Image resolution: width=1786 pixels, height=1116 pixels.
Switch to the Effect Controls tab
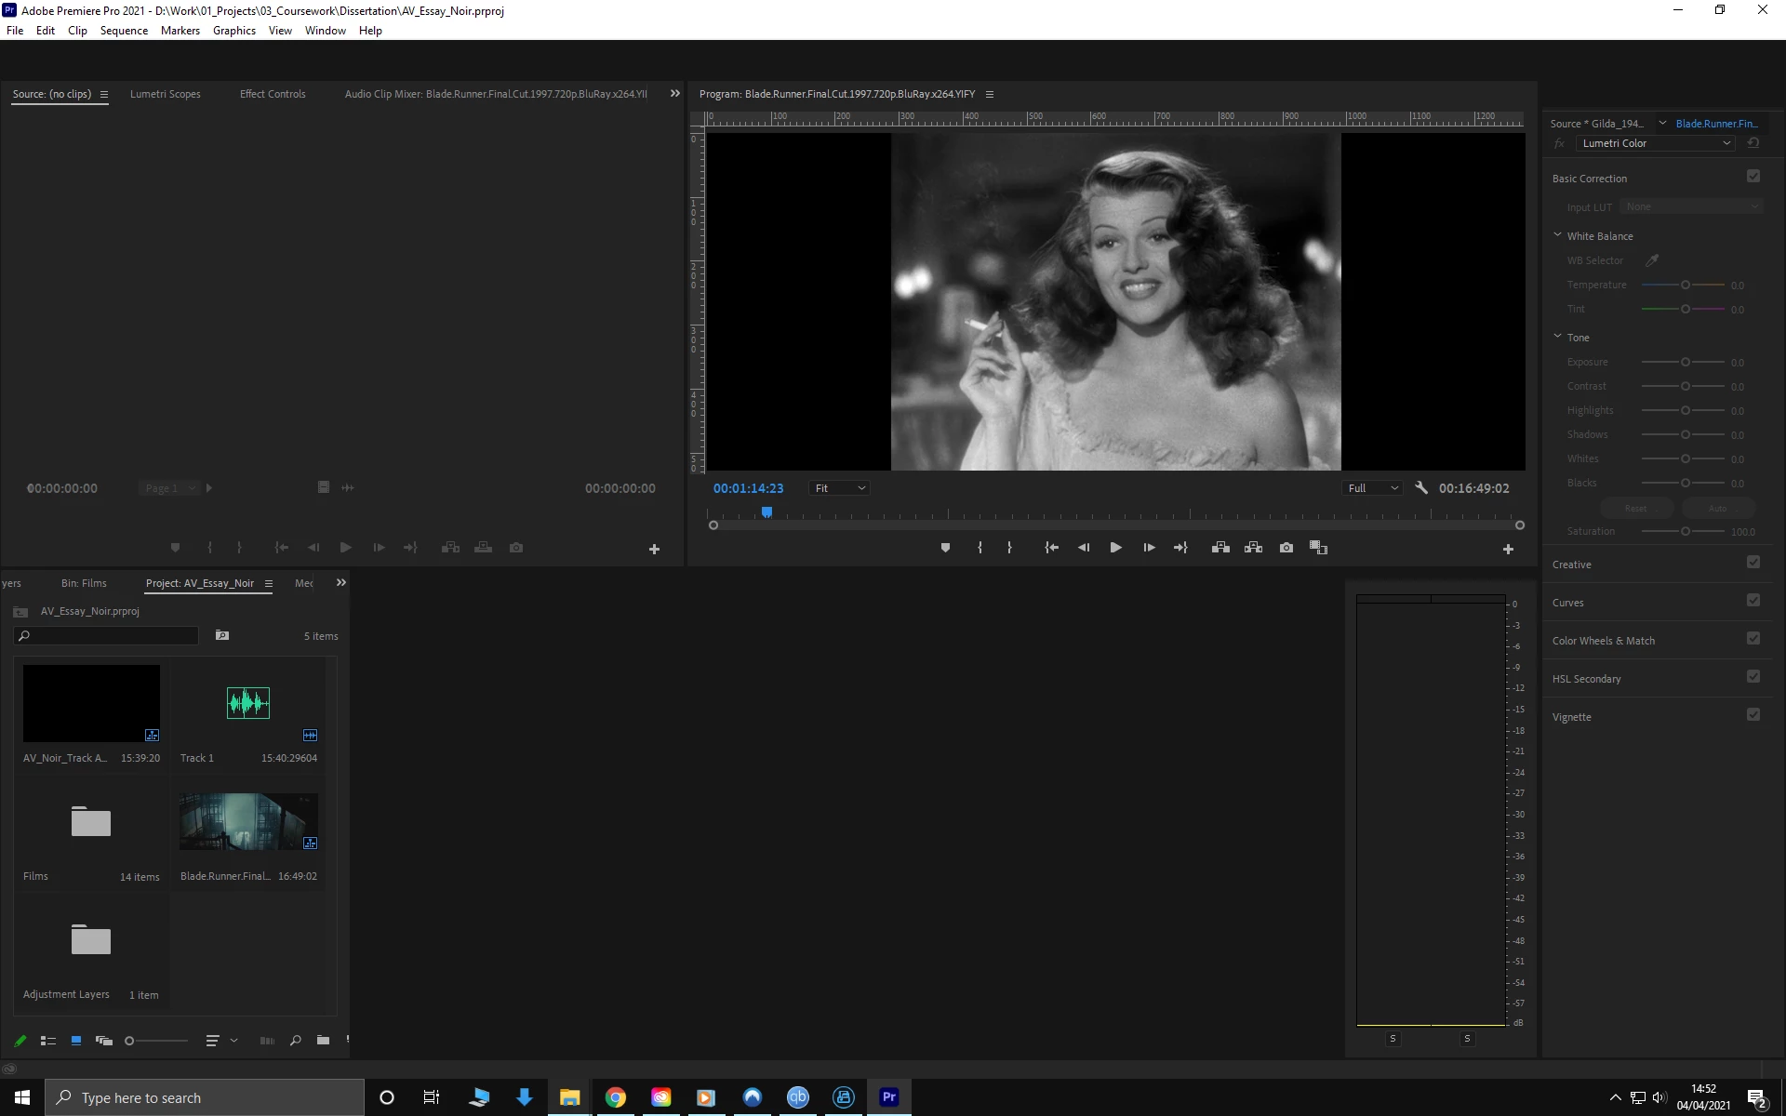point(272,94)
